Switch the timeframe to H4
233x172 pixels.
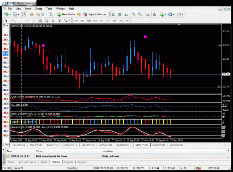click(108, 21)
